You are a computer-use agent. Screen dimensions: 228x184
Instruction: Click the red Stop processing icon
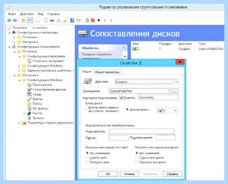click(93, 20)
